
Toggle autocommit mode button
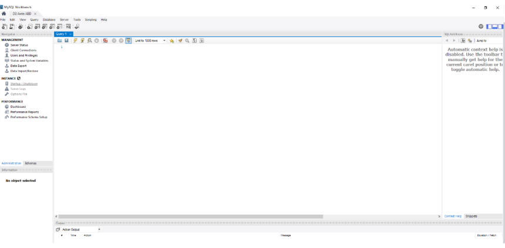coord(129,40)
